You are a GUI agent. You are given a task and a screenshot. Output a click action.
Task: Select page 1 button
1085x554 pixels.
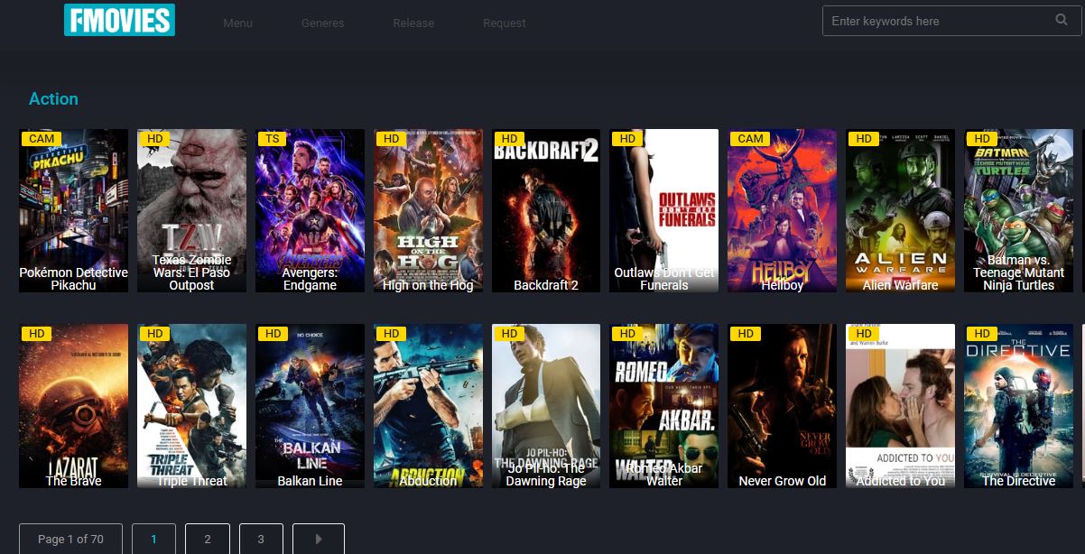pyautogui.click(x=153, y=539)
